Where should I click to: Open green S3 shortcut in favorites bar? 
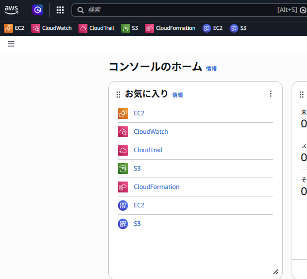tap(130, 28)
